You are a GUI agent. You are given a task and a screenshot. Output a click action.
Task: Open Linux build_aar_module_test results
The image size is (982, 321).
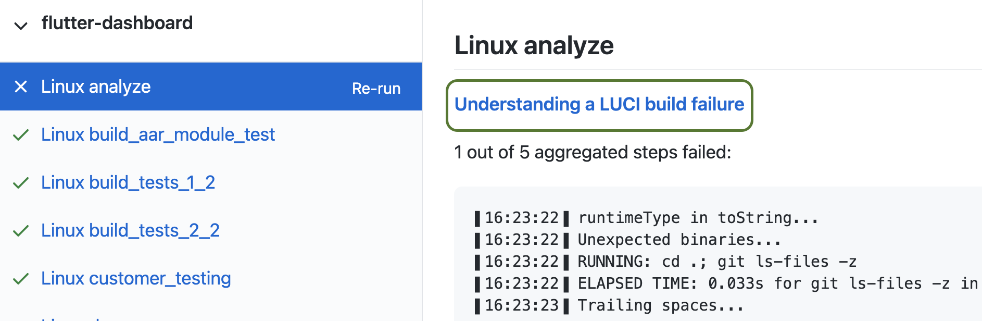point(158,134)
